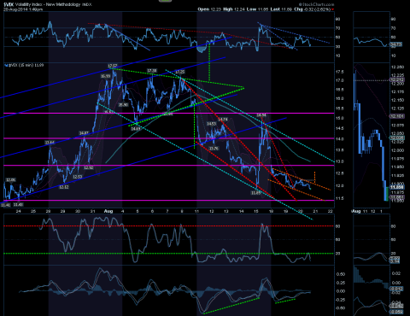This screenshot has height=316, width=410.
Task: Click the 17.25 peak price label
Action: tap(180, 72)
